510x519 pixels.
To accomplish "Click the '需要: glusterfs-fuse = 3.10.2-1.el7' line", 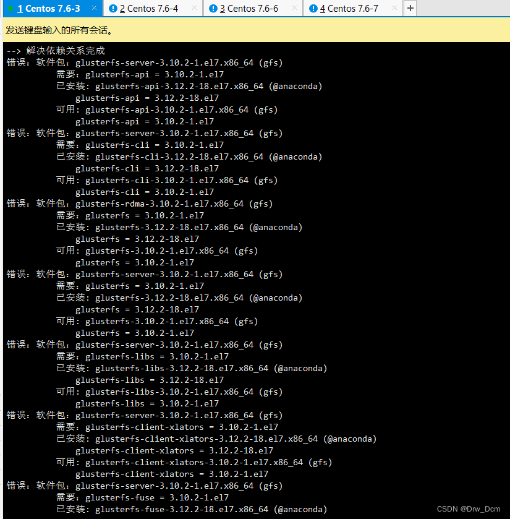I will coord(142,497).
